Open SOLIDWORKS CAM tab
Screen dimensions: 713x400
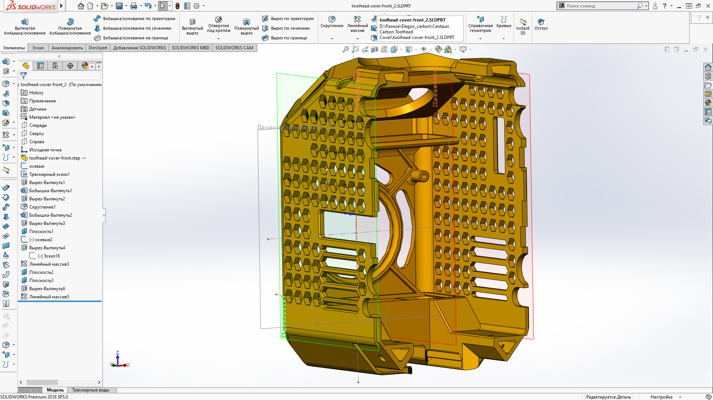234,48
